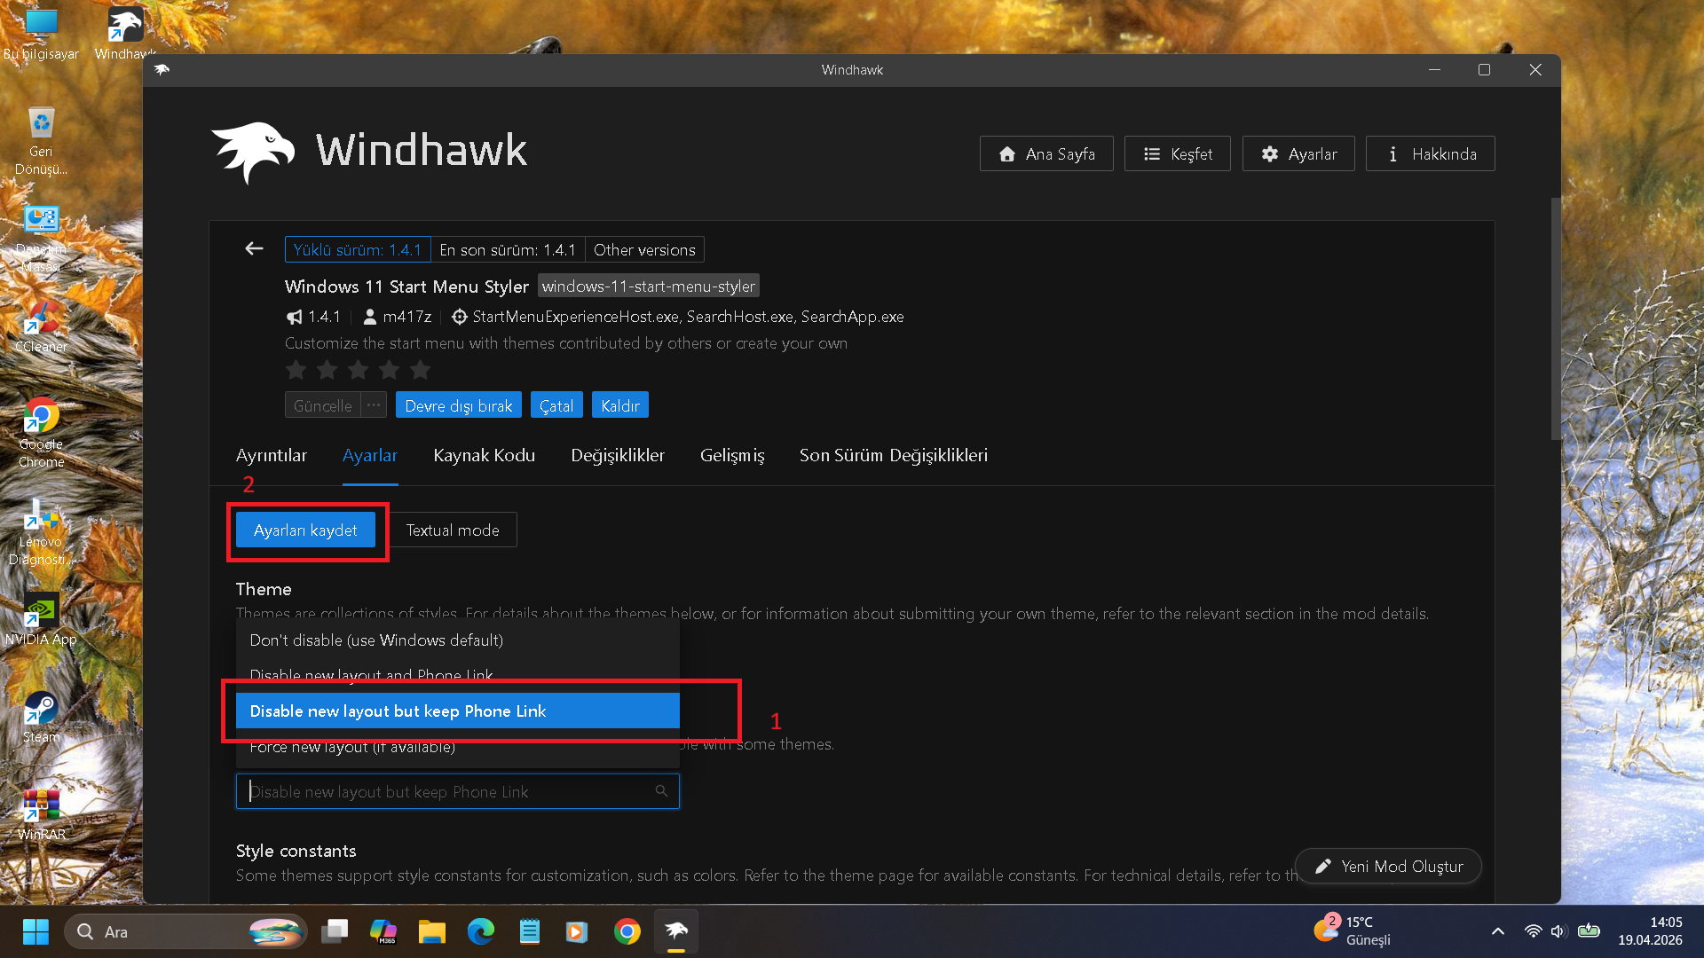Open the Hakkında about page
Image resolution: width=1704 pixels, height=958 pixels.
(x=1430, y=153)
